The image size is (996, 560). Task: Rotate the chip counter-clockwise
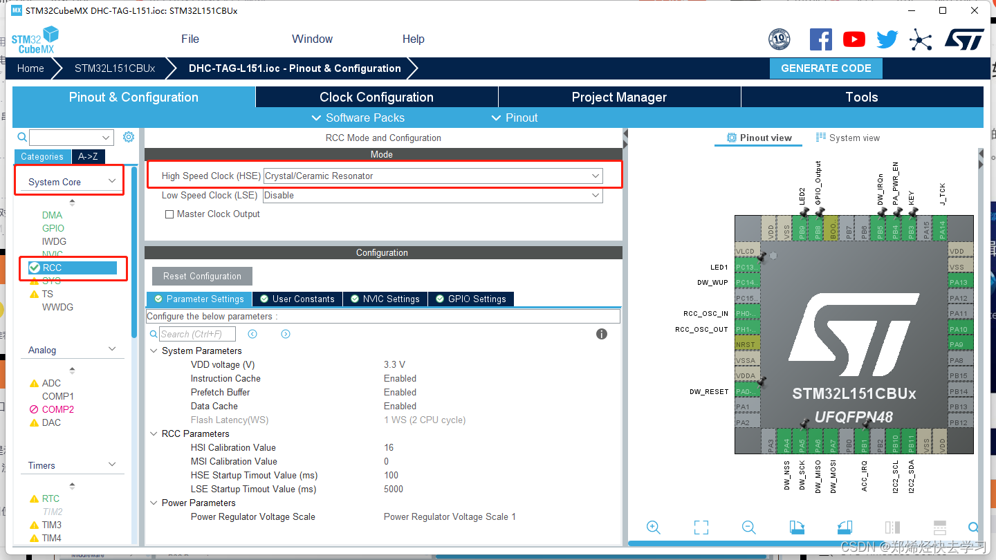(x=844, y=527)
